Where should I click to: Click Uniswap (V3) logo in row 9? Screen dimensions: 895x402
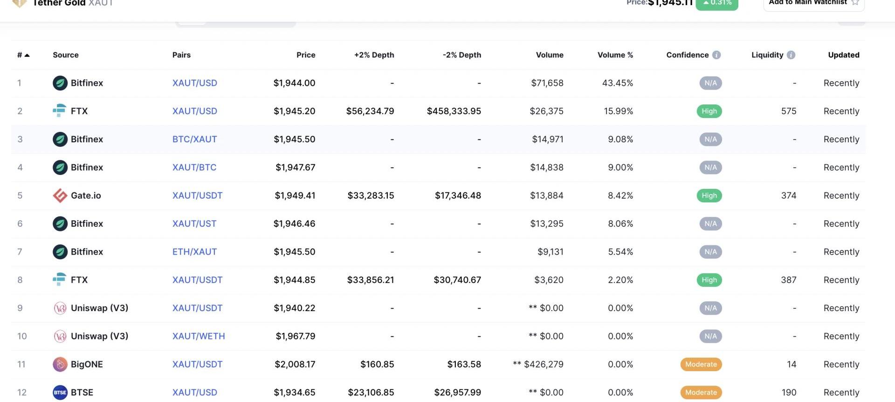(x=60, y=308)
